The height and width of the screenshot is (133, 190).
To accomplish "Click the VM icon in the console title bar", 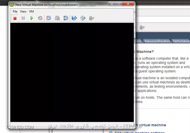I will 12,5.
